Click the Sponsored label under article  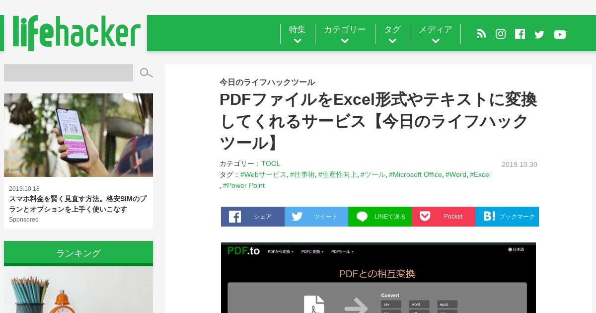(x=24, y=220)
